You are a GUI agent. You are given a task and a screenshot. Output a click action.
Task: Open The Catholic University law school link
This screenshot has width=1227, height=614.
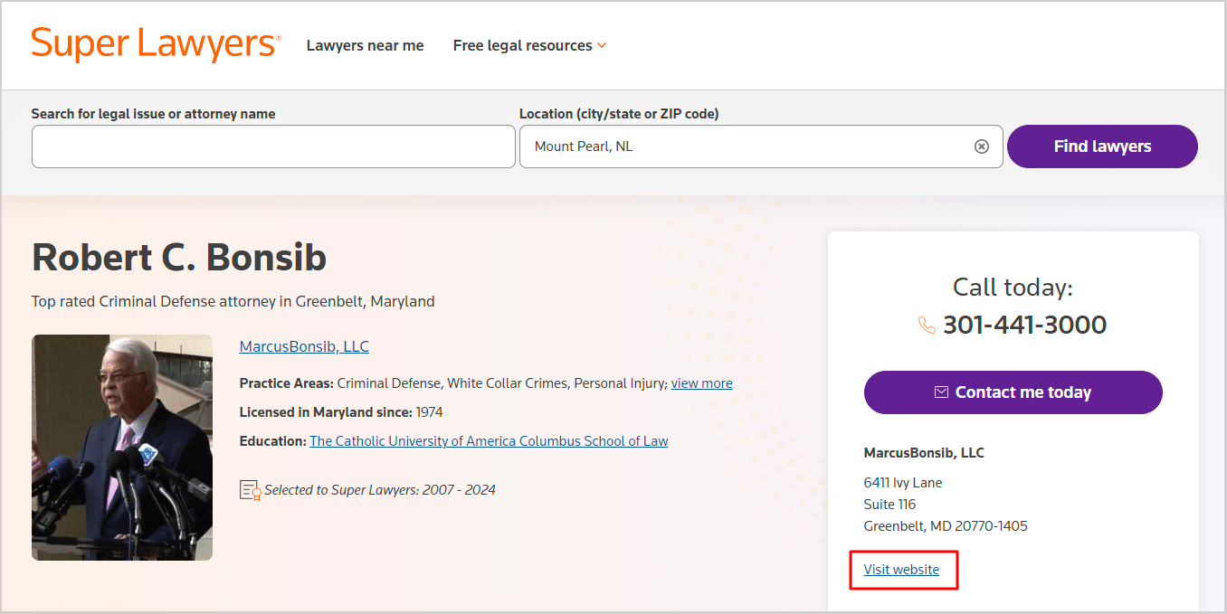click(489, 440)
